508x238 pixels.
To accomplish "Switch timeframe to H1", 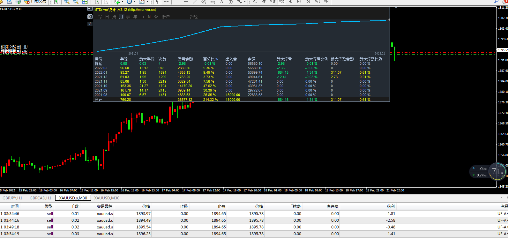I will 290,2.
